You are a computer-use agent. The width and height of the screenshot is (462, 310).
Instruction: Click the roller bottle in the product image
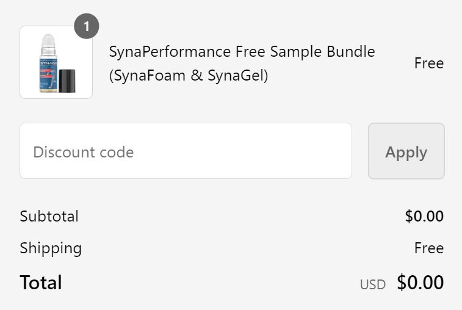pyautogui.click(x=48, y=63)
